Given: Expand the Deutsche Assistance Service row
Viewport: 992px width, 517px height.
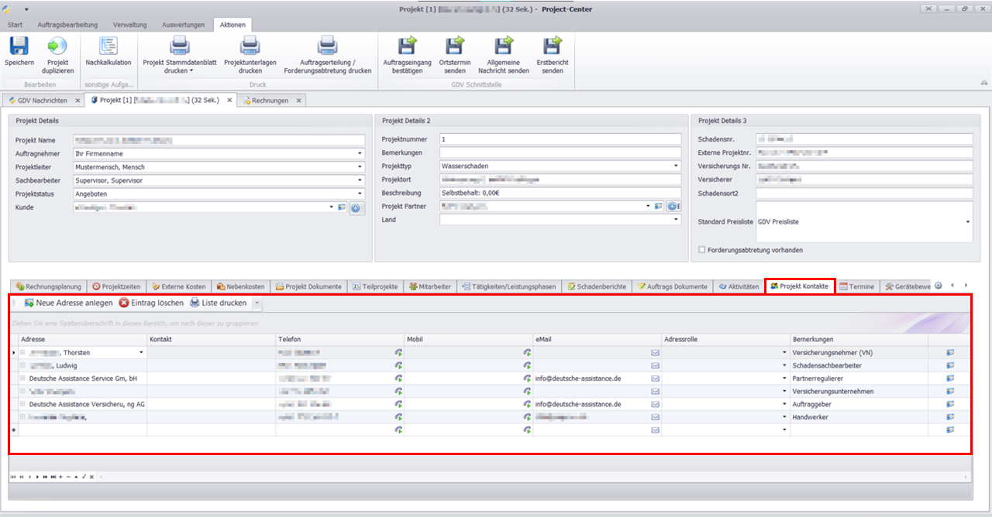Looking at the screenshot, I should pos(22,378).
